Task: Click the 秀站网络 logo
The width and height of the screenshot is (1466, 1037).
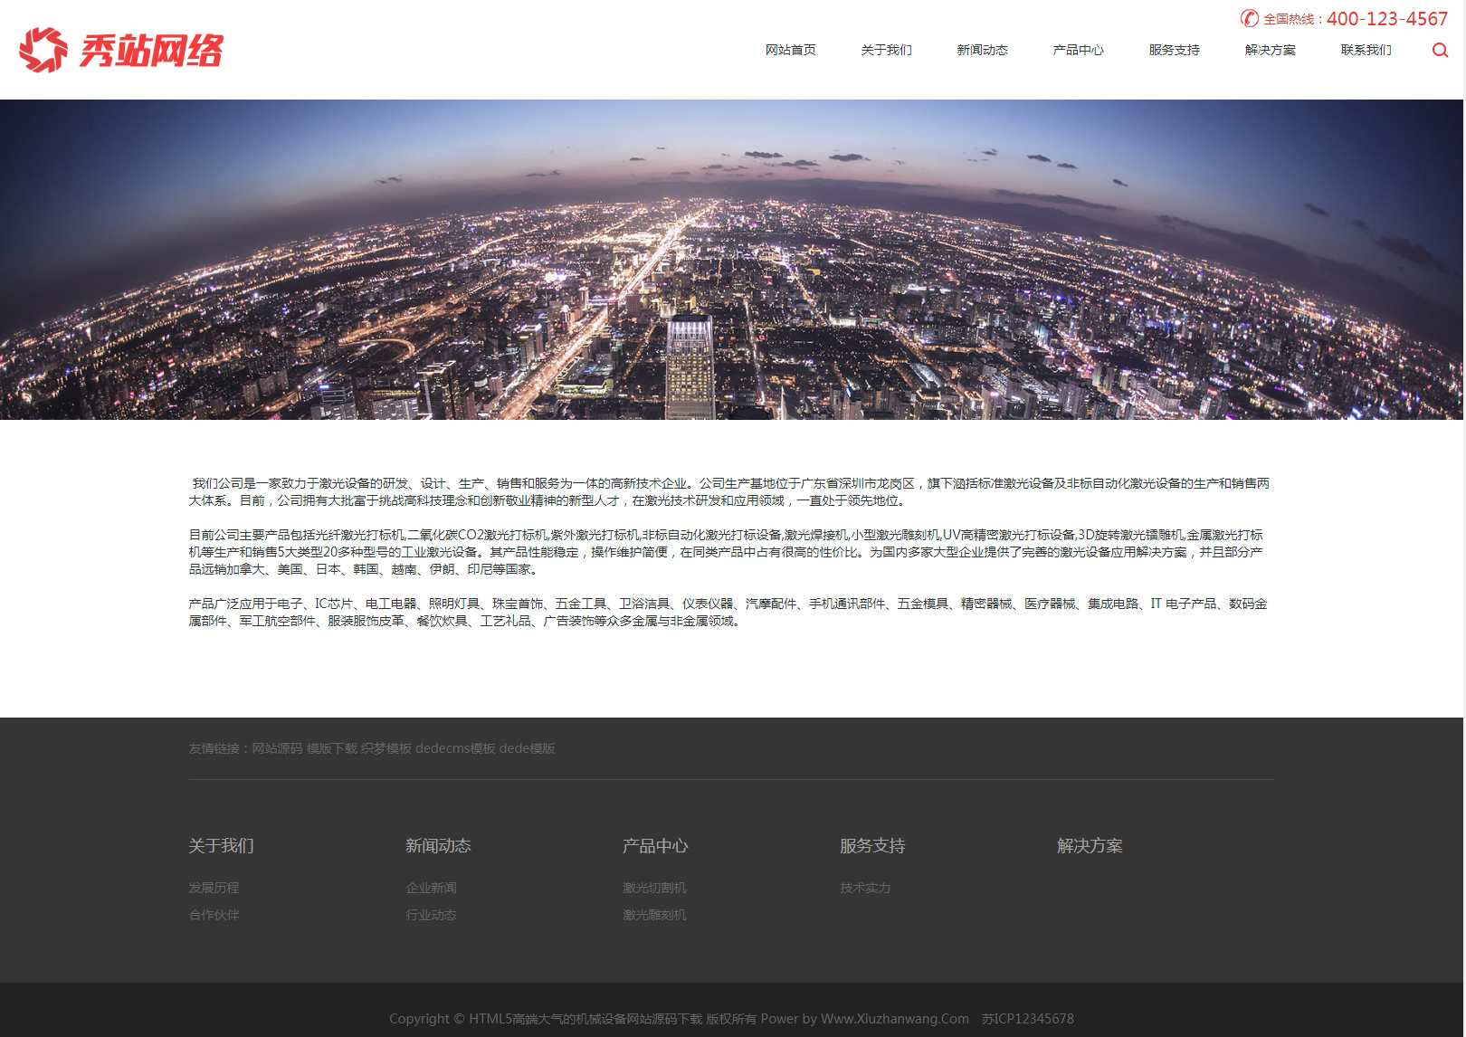Action: click(x=121, y=50)
